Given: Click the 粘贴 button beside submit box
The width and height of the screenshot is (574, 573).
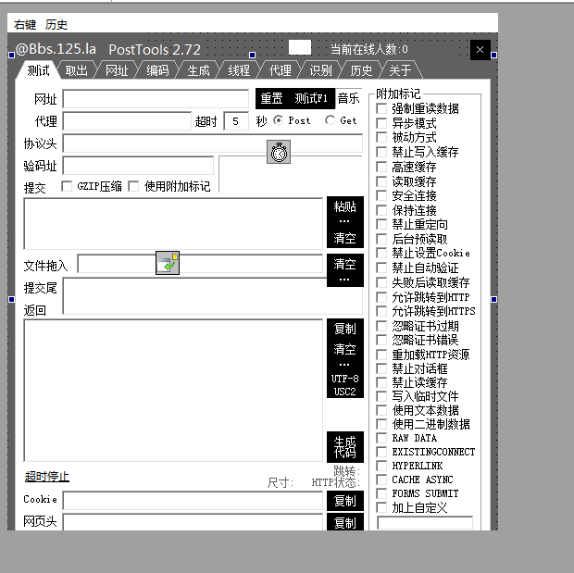Looking at the screenshot, I should tap(344, 206).
